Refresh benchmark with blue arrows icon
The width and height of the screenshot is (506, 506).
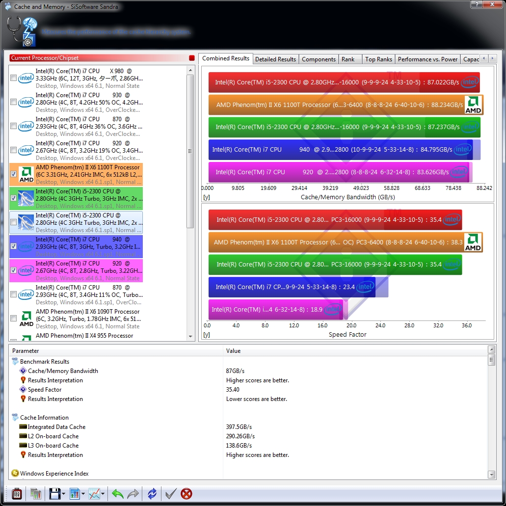click(152, 494)
